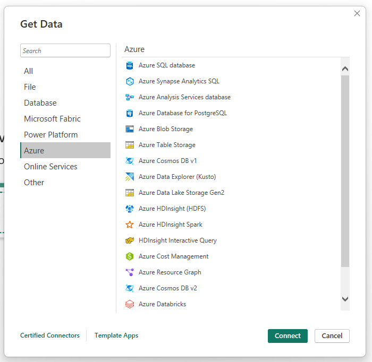The height and width of the screenshot is (362, 372).
Task: Select the File category
Action: (x=65, y=87)
